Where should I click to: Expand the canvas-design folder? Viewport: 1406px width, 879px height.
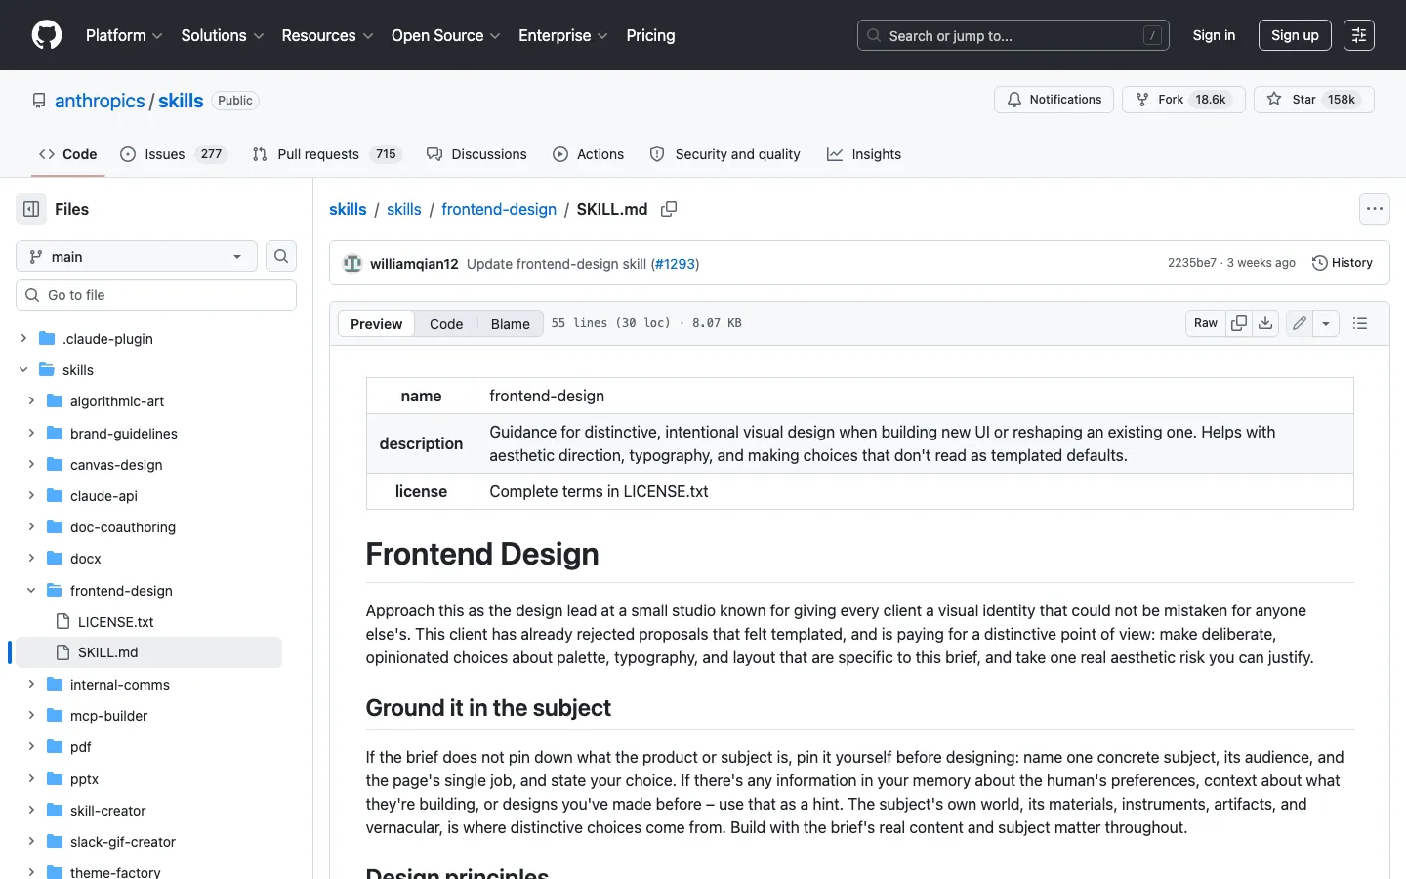(x=31, y=465)
